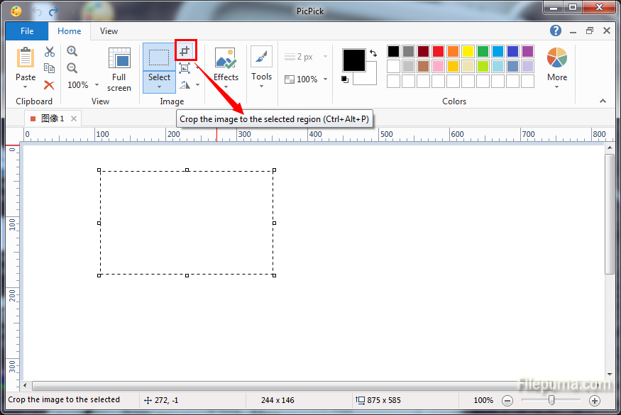The height and width of the screenshot is (415, 621).
Task: Open the Effects dropdown menu
Action: click(x=226, y=87)
